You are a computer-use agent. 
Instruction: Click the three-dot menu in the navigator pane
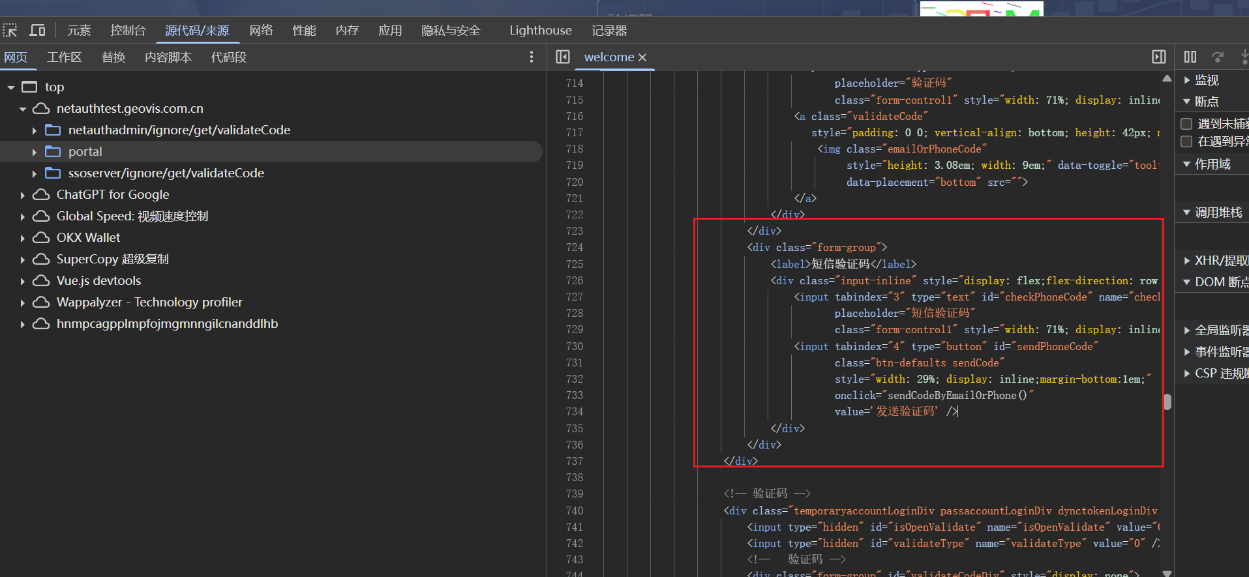(532, 57)
